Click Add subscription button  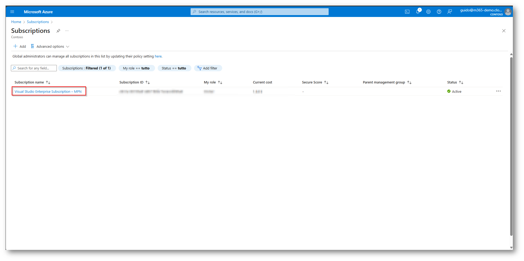coord(20,46)
